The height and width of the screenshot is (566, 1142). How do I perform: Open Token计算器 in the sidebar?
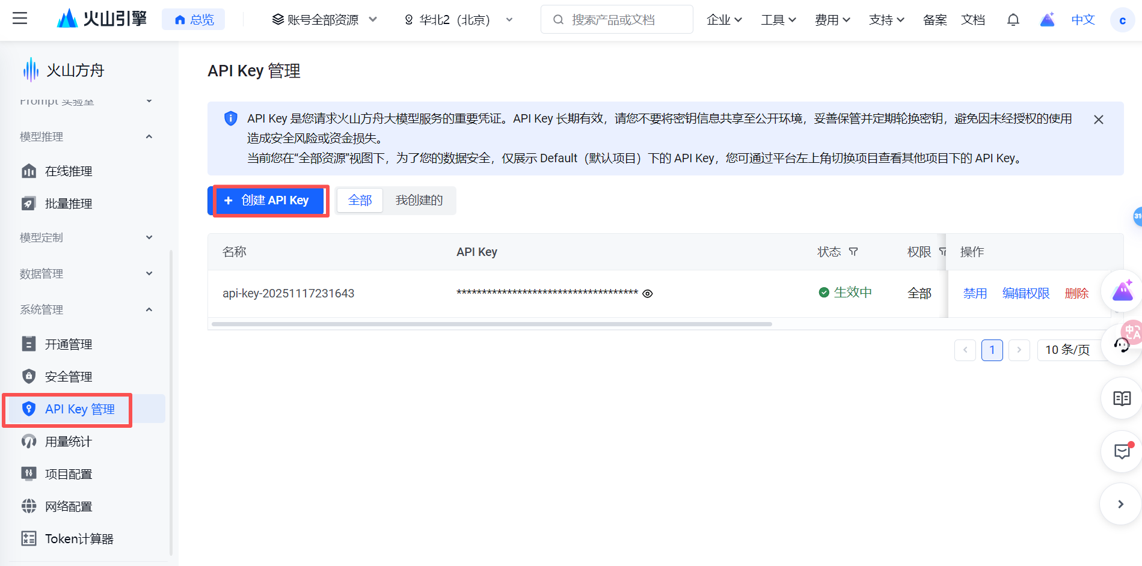point(79,539)
